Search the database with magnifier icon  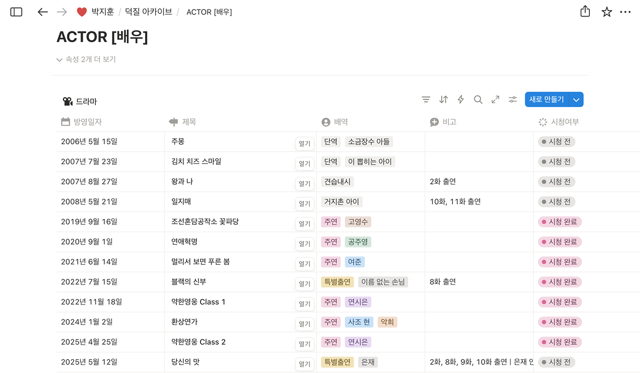click(478, 100)
